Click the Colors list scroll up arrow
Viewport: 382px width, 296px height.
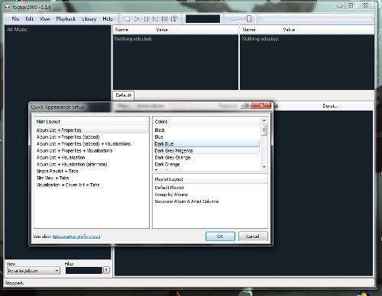264,121
